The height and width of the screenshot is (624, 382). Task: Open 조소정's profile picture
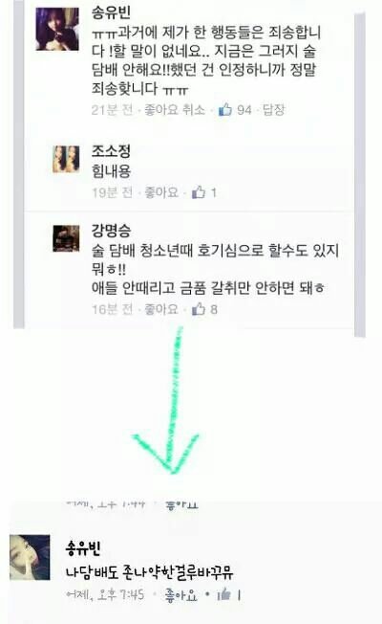tap(66, 159)
